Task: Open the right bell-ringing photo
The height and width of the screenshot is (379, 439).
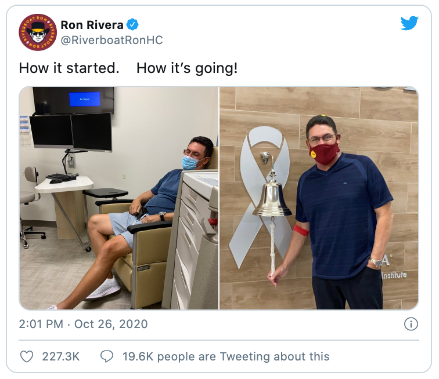Action: click(x=319, y=198)
